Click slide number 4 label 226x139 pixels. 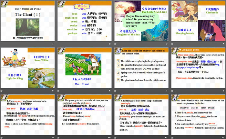(224, 44)
